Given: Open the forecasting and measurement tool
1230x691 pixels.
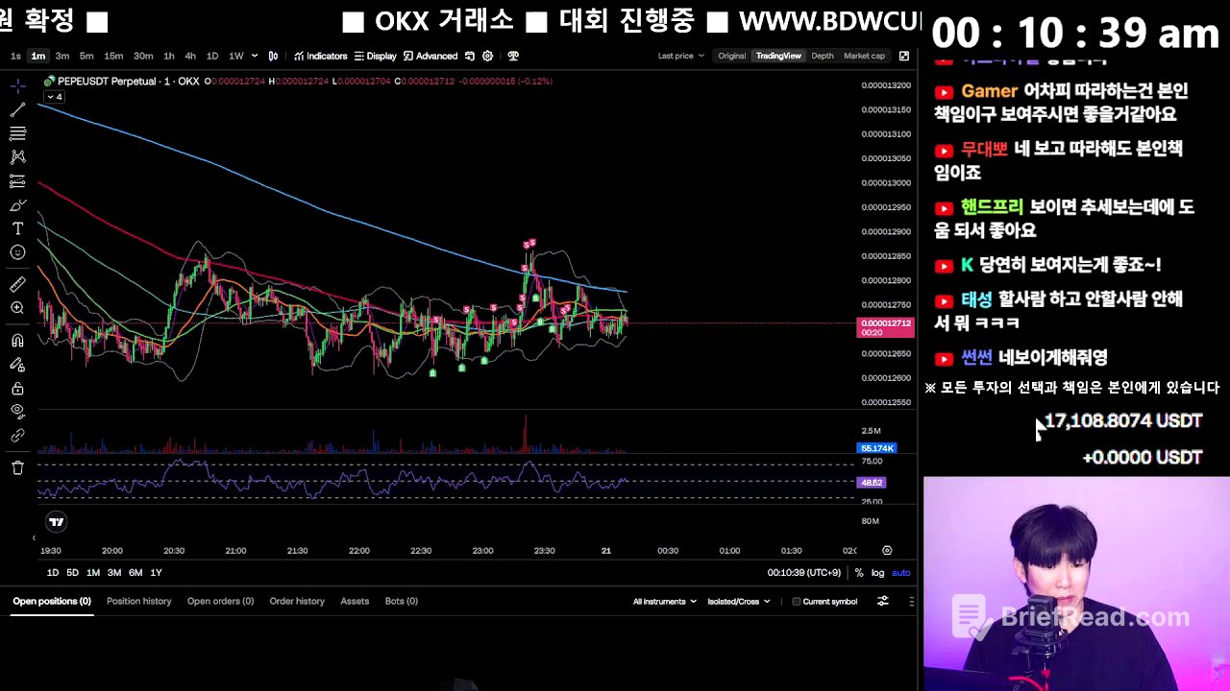Looking at the screenshot, I should tap(17, 180).
